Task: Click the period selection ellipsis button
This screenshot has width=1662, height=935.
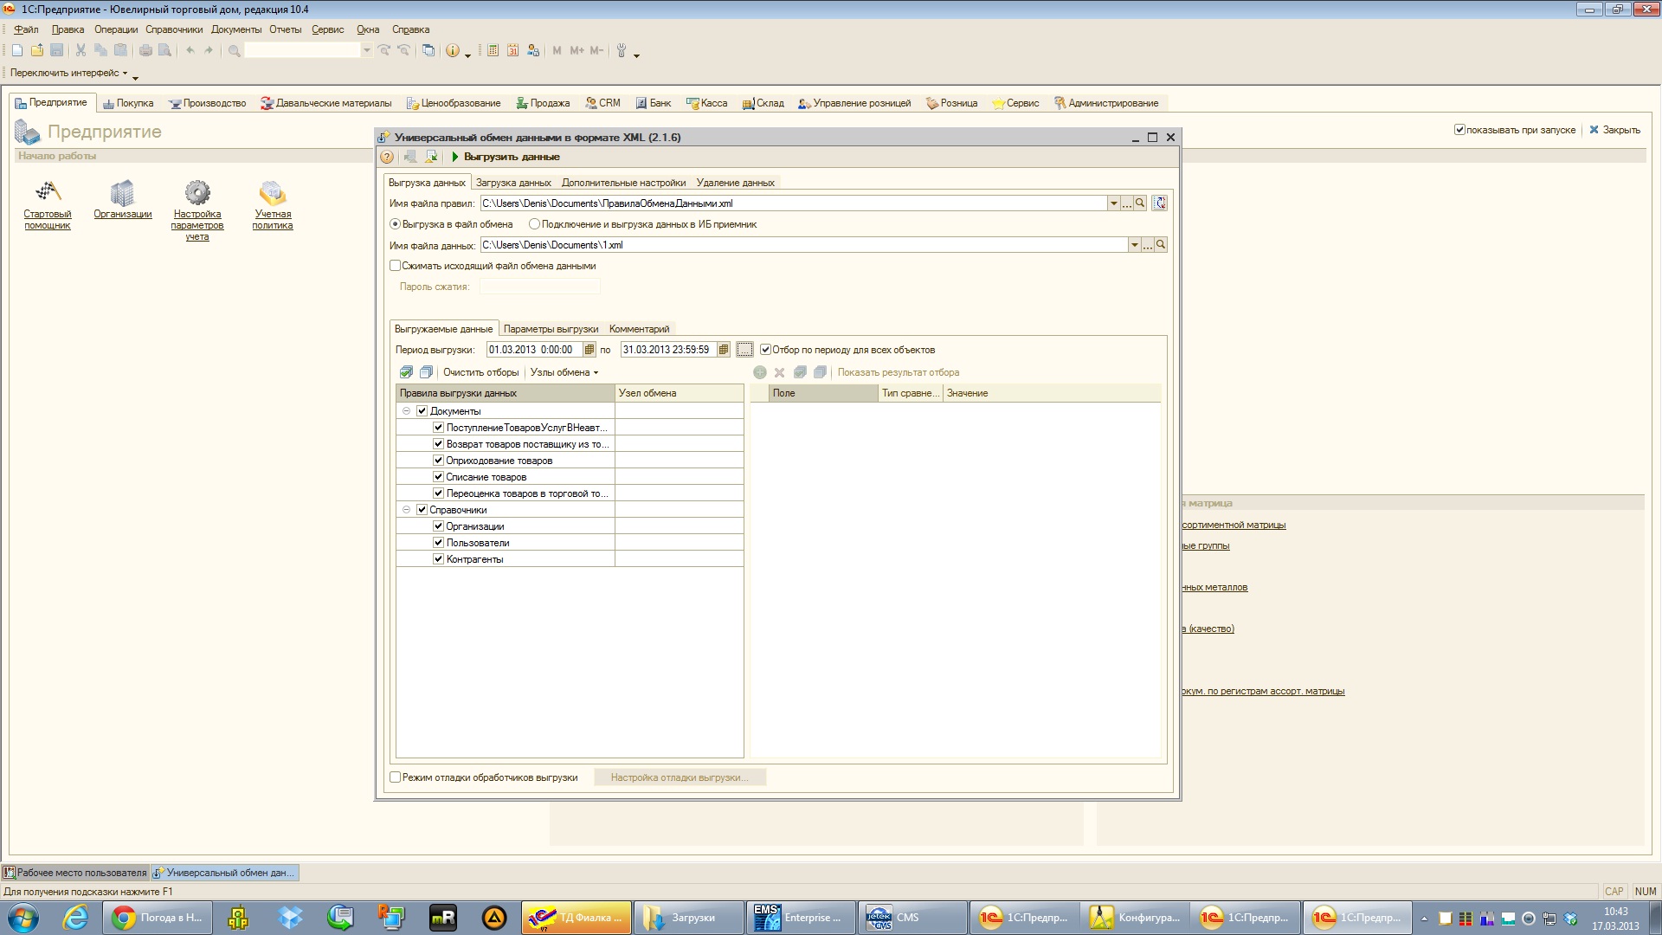Action: point(744,350)
